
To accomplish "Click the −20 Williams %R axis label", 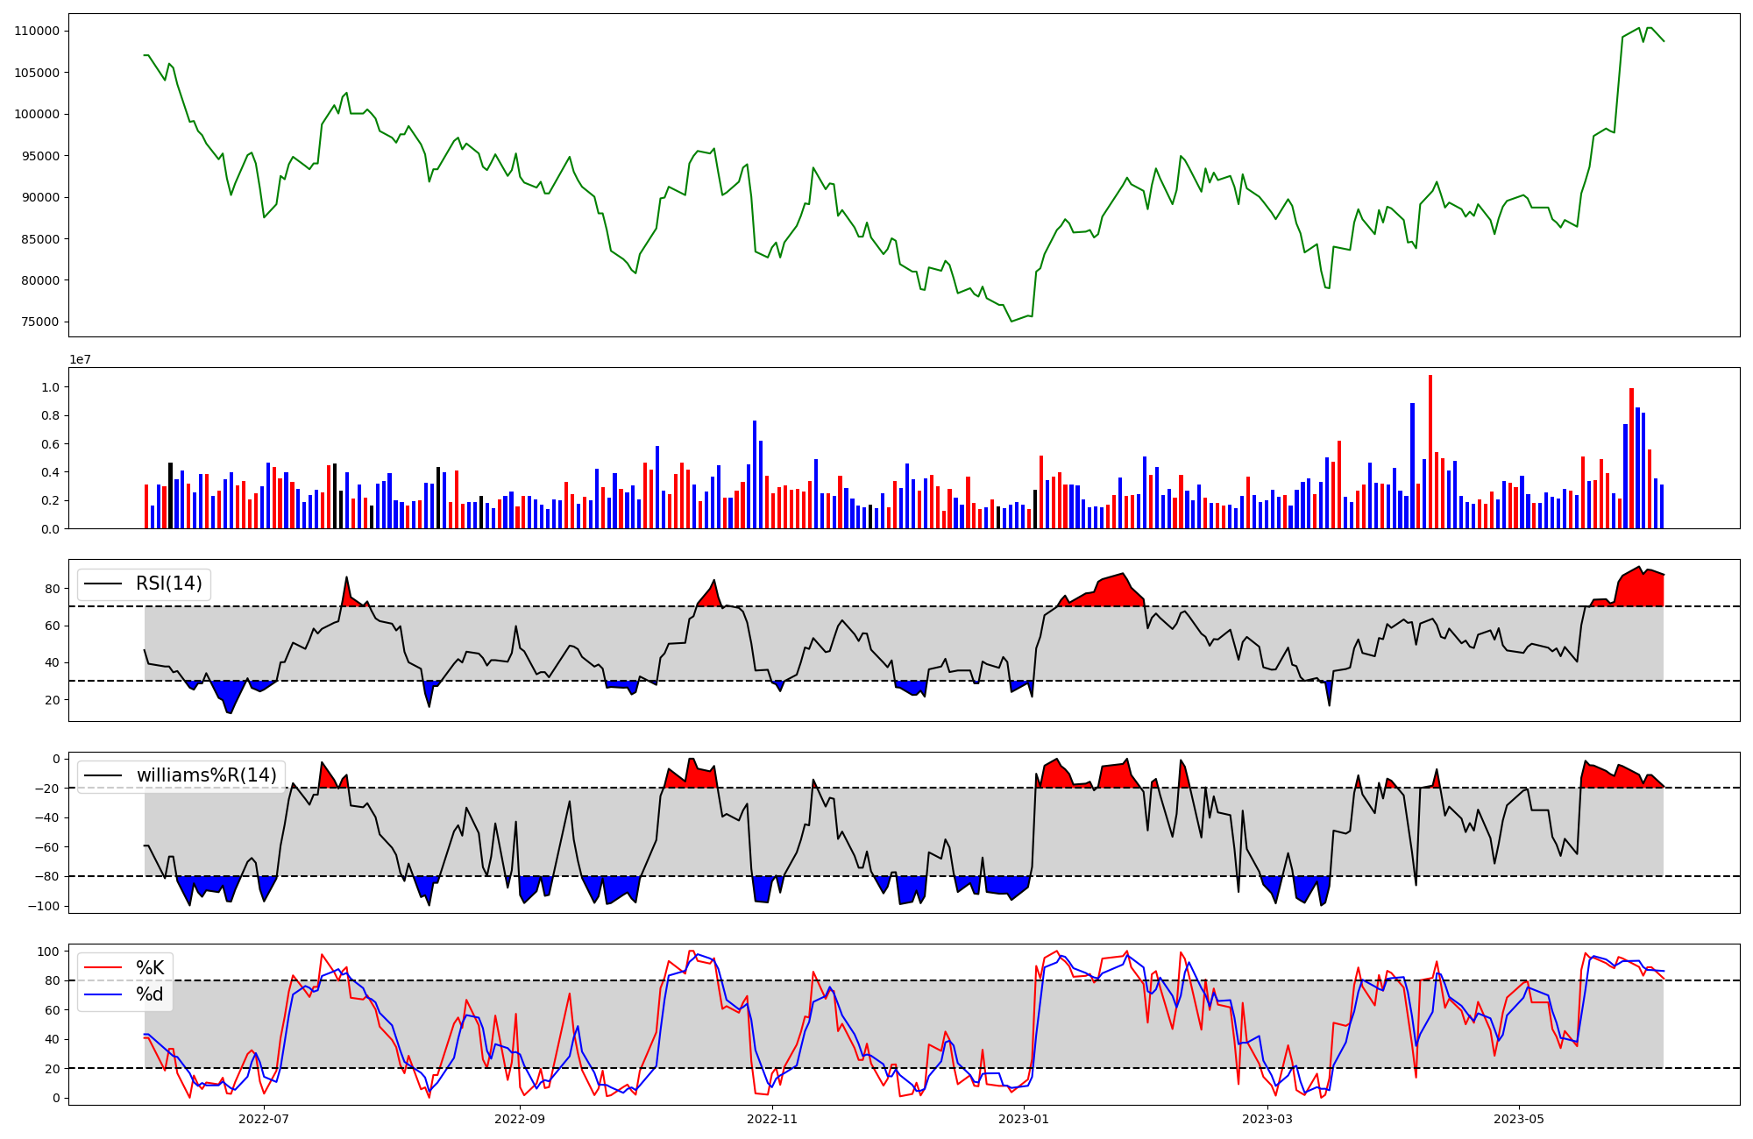I will [x=46, y=789].
